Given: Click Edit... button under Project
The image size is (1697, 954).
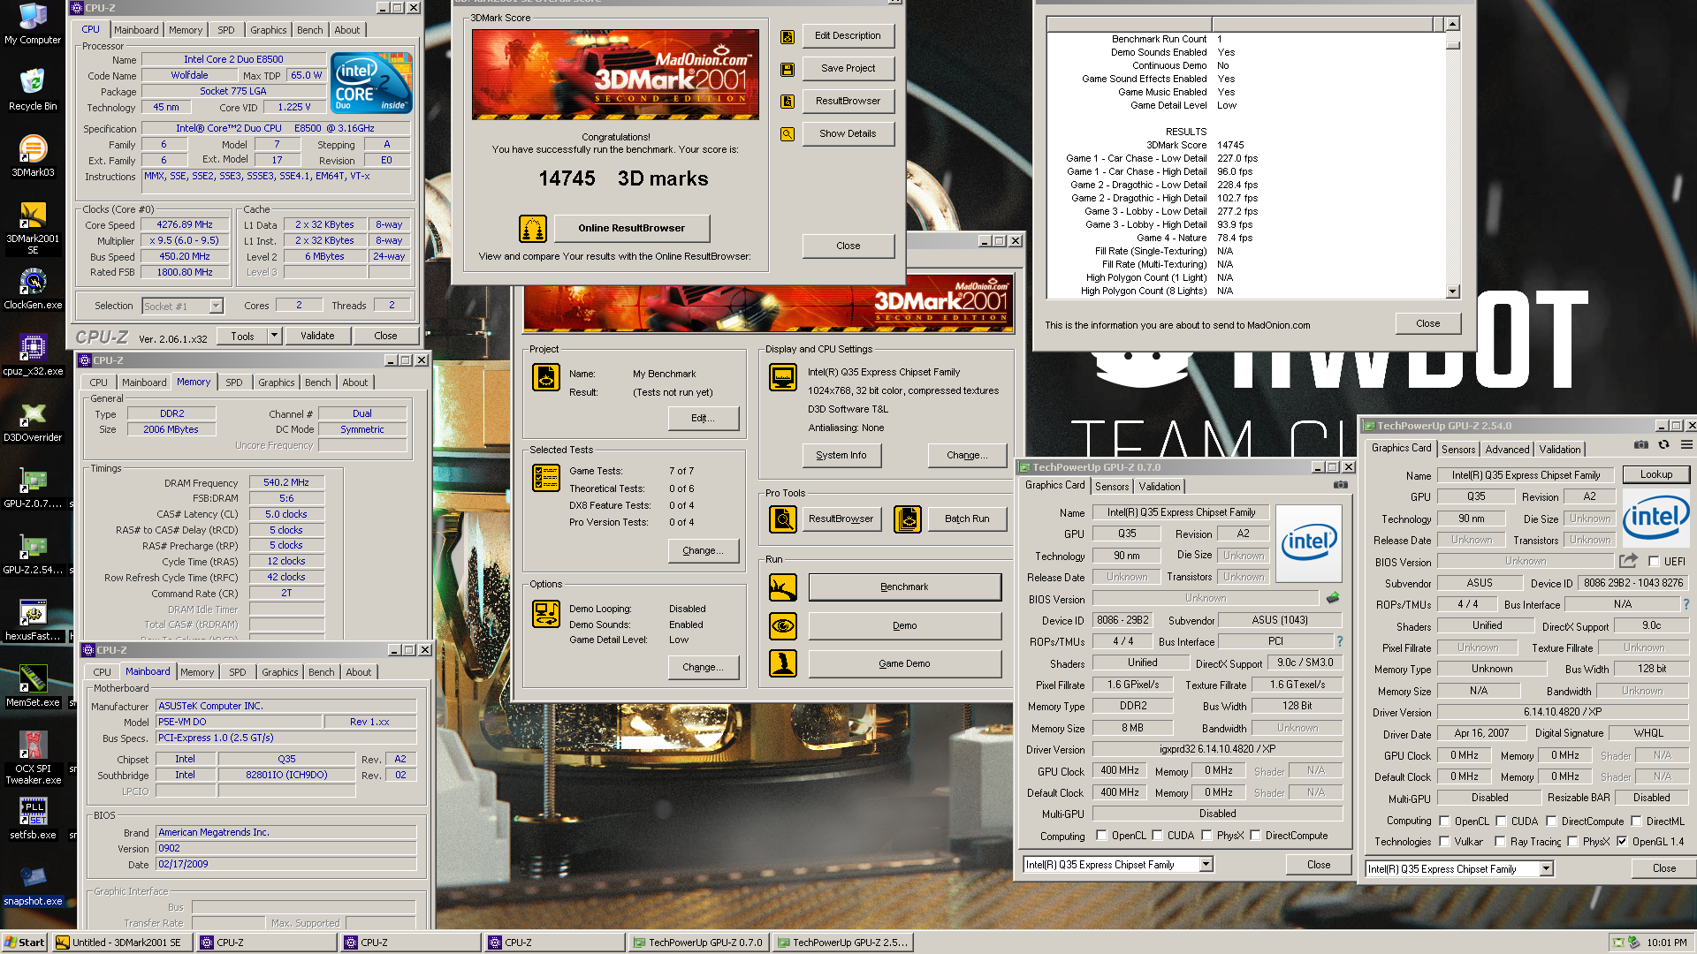Looking at the screenshot, I should (x=703, y=418).
